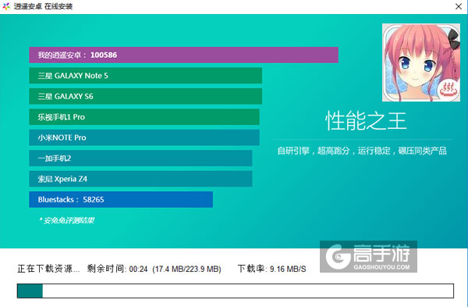Screen dimensions: 468x307
Task: Click the 9.16 MB/S download rate
Action: 288,269
